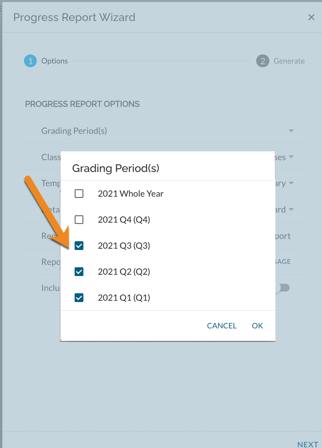
Task: Enable the Include toggle switch
Action: tap(284, 288)
